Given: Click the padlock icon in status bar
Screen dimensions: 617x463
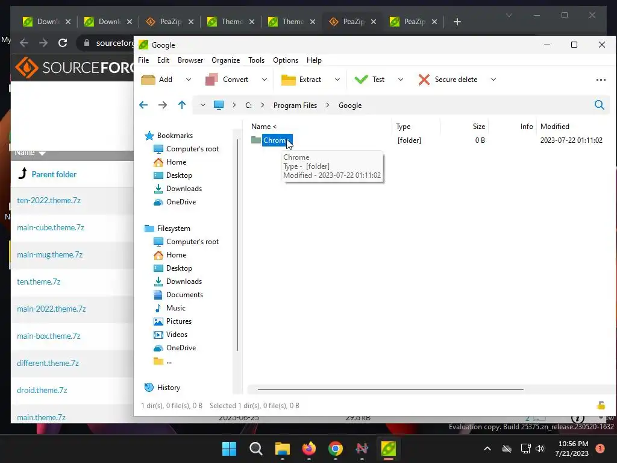Looking at the screenshot, I should tap(601, 405).
